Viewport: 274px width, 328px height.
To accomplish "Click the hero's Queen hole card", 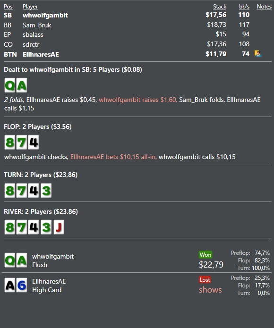I will point(10,85).
